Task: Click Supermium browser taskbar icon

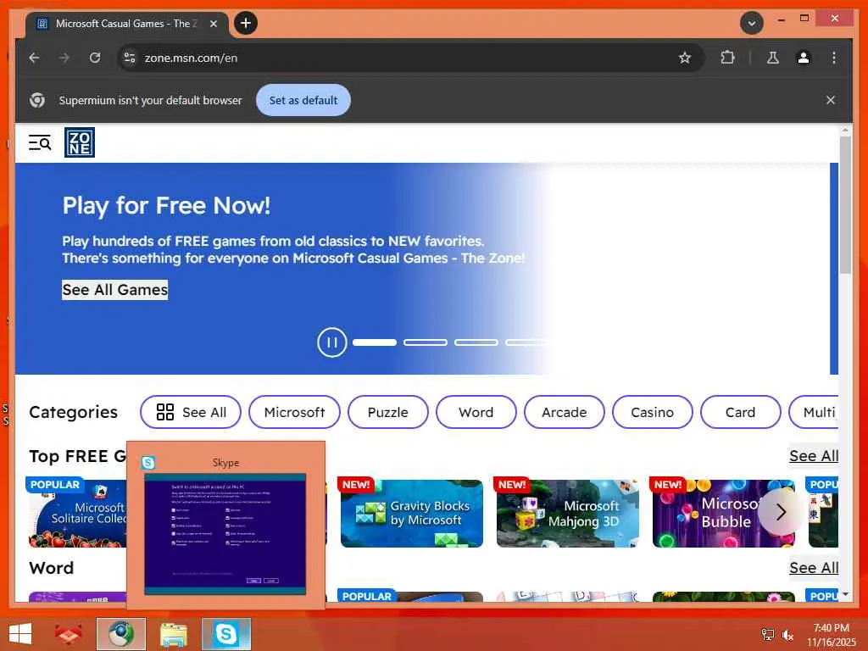Action: click(121, 634)
